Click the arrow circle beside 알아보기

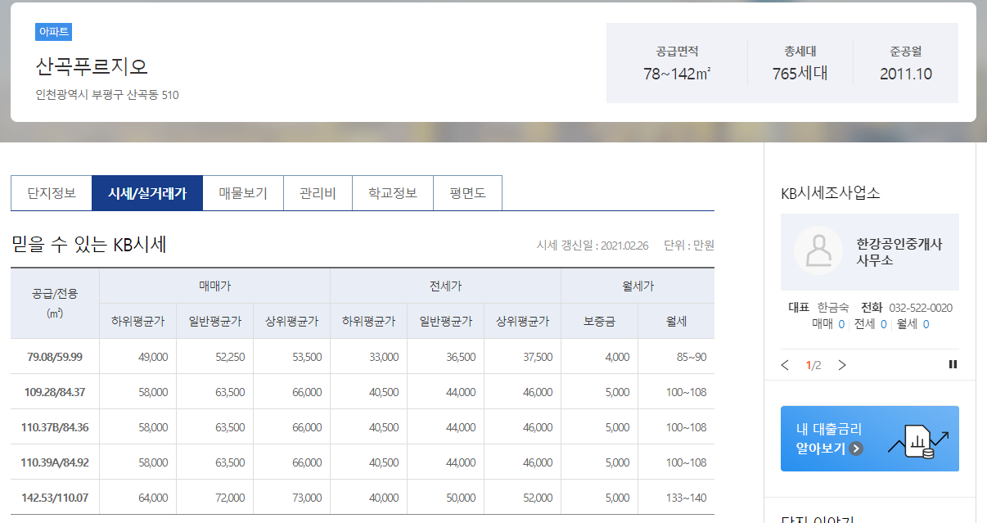pos(856,449)
